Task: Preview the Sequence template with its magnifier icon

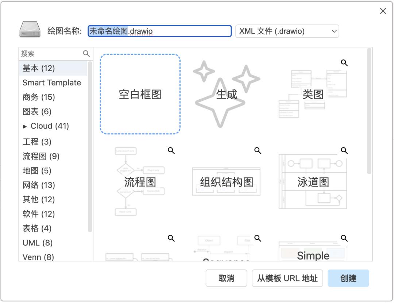Action: pos(258,238)
